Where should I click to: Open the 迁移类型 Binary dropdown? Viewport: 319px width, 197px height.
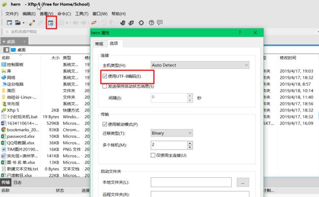[x=172, y=133]
